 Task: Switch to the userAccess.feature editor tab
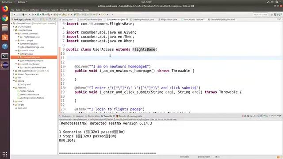[x=194, y=19]
